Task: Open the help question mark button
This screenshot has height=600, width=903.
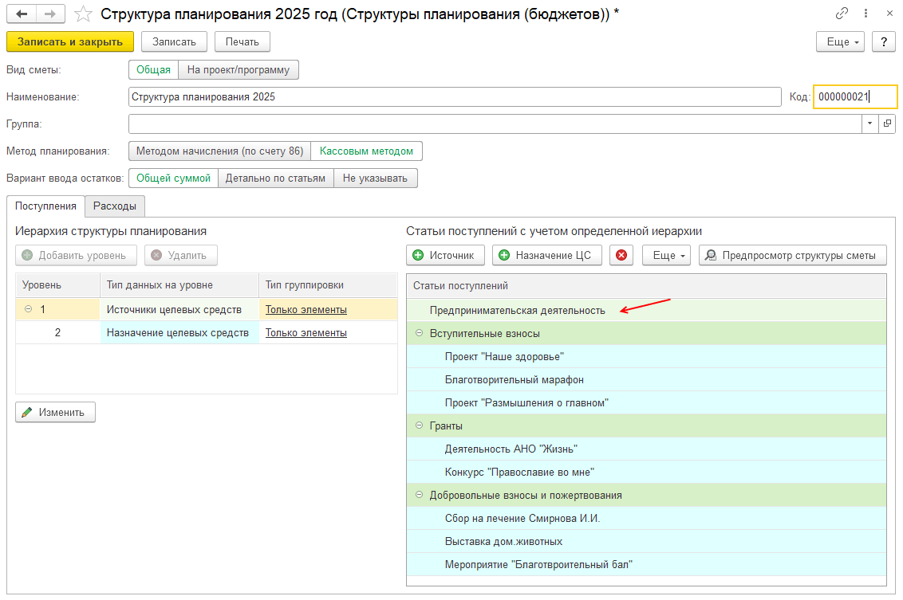Action: pyautogui.click(x=883, y=41)
